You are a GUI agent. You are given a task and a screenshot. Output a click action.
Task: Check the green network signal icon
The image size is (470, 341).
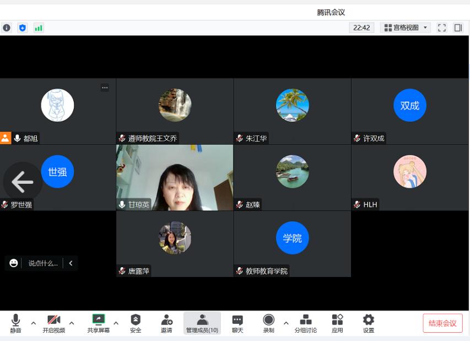click(39, 28)
